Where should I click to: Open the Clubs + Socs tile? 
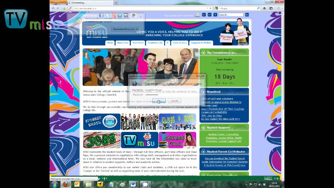coord(177,122)
